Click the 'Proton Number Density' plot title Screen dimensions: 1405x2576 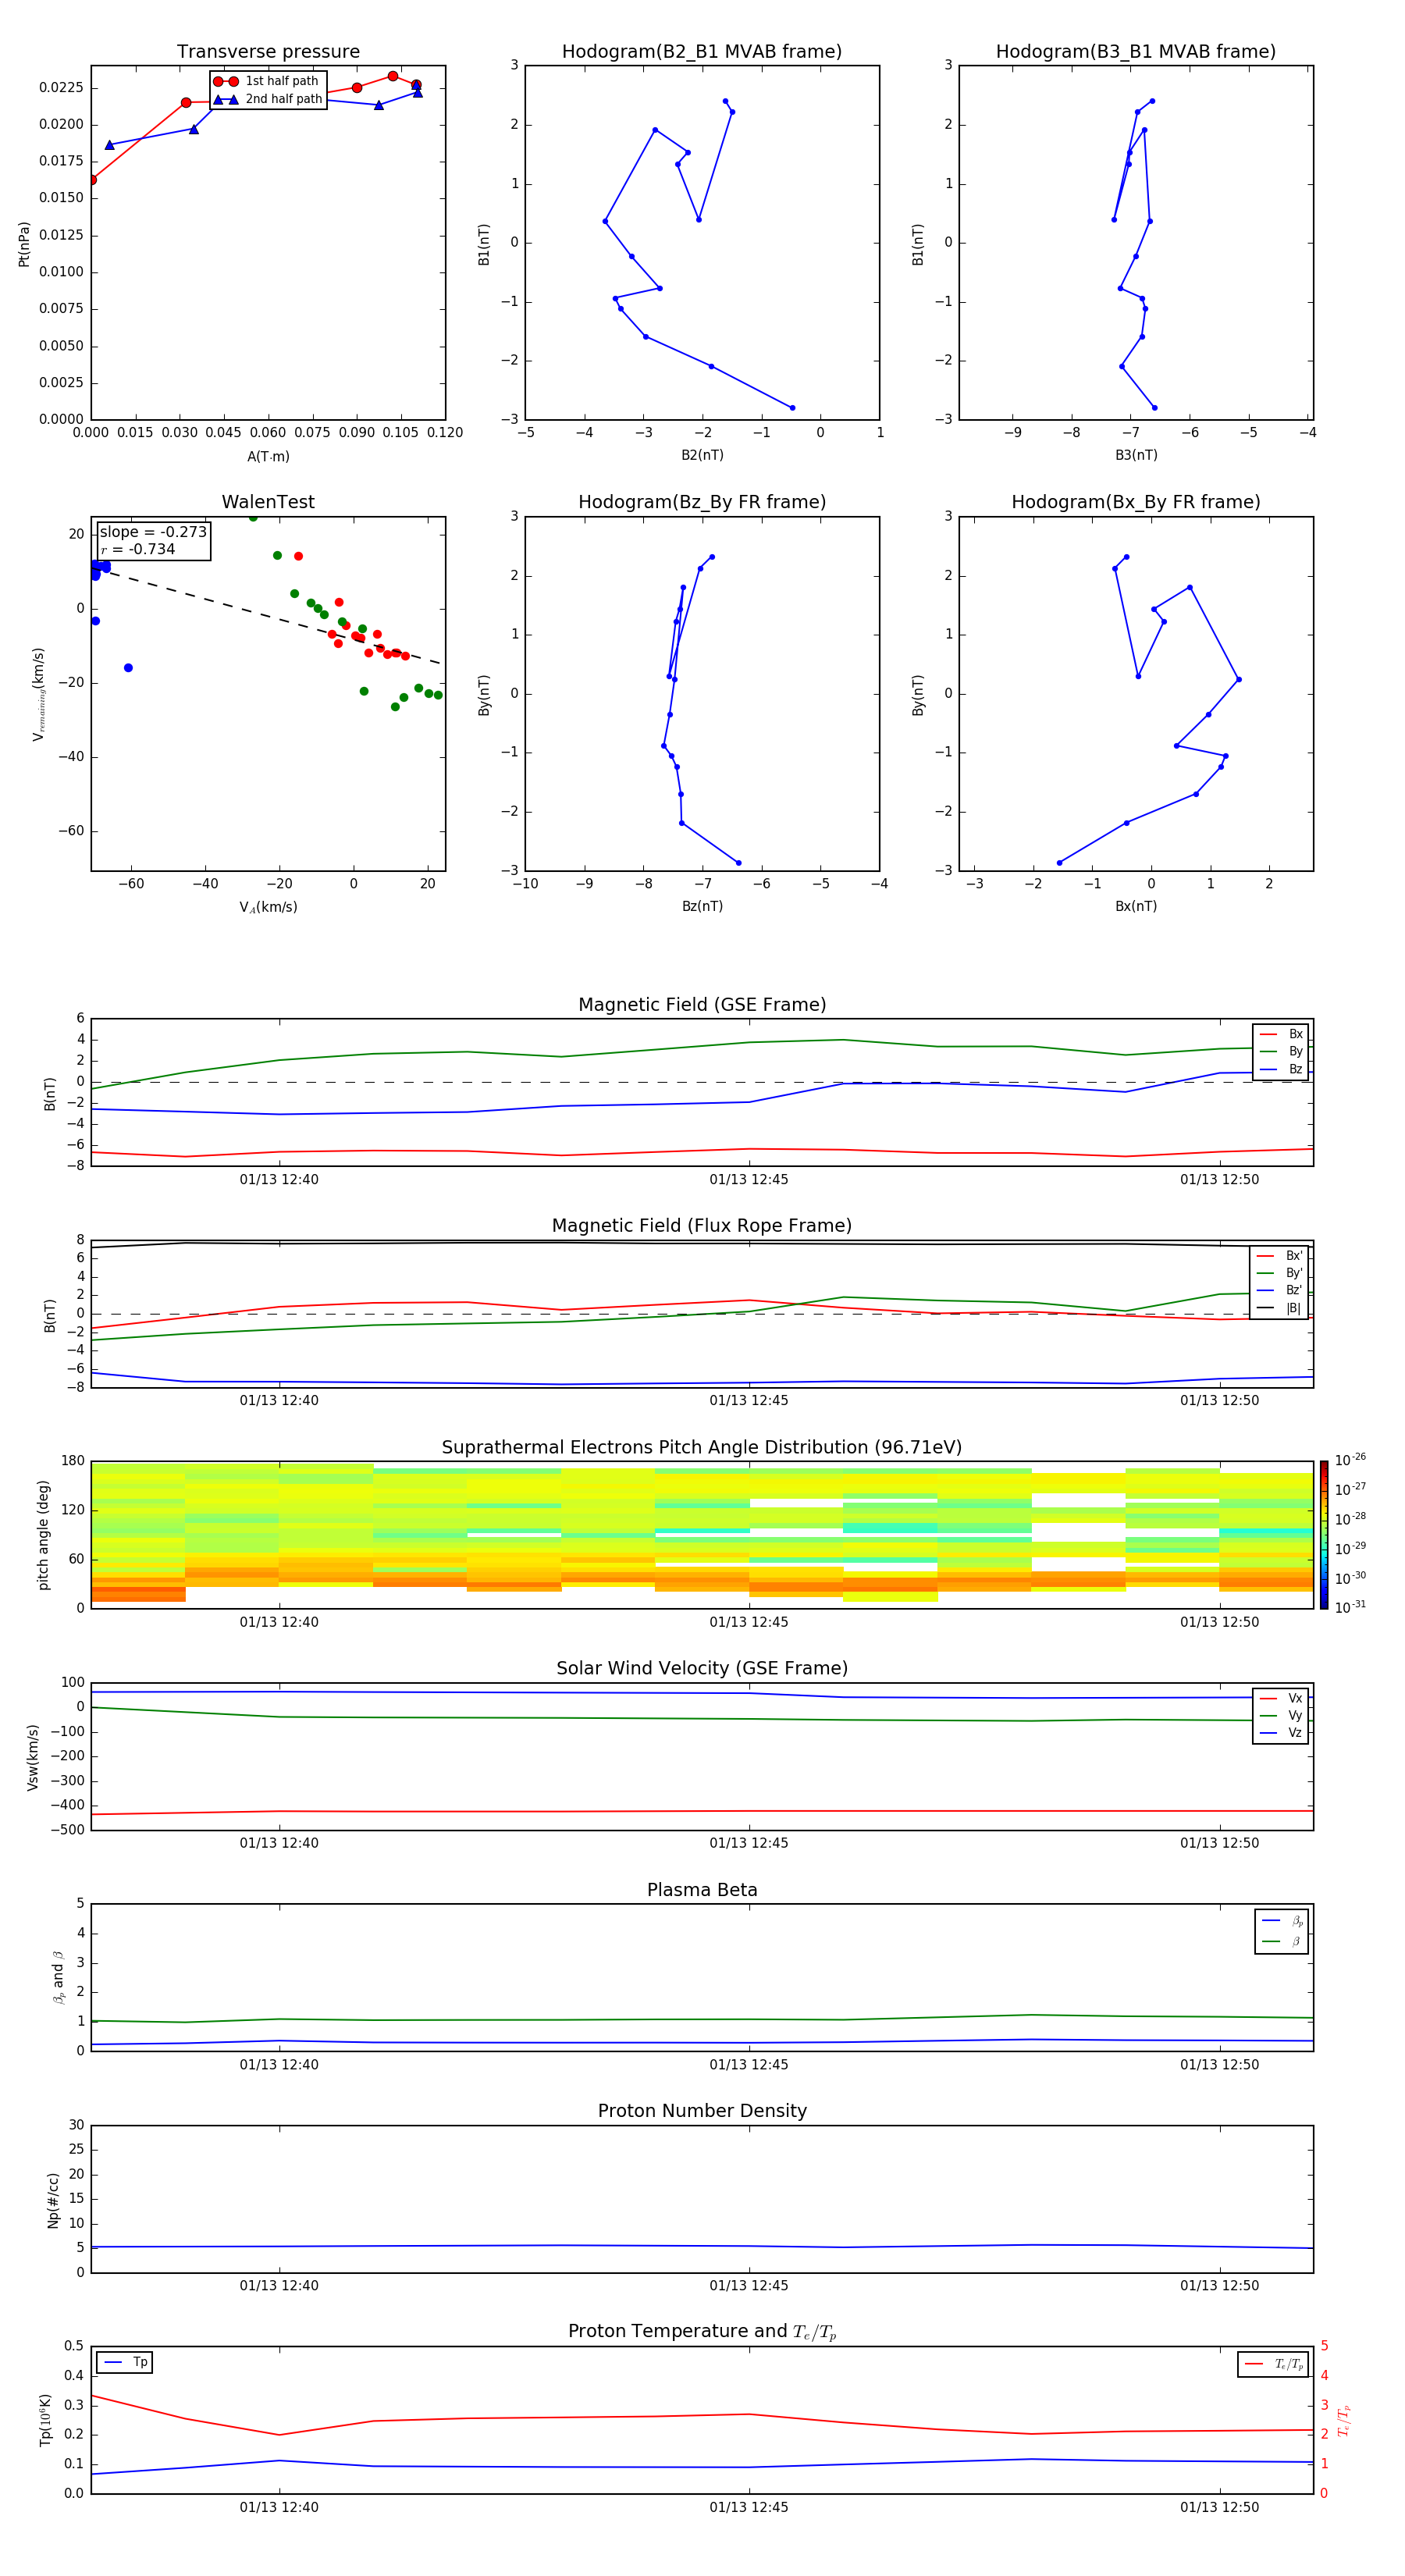pos(702,2111)
